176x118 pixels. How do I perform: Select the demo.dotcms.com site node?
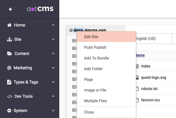(x=90, y=30)
